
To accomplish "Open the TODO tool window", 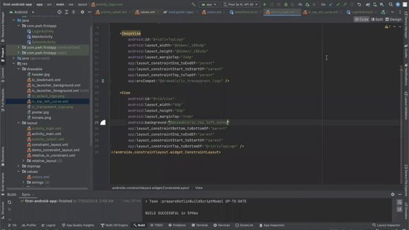I will (157, 225).
